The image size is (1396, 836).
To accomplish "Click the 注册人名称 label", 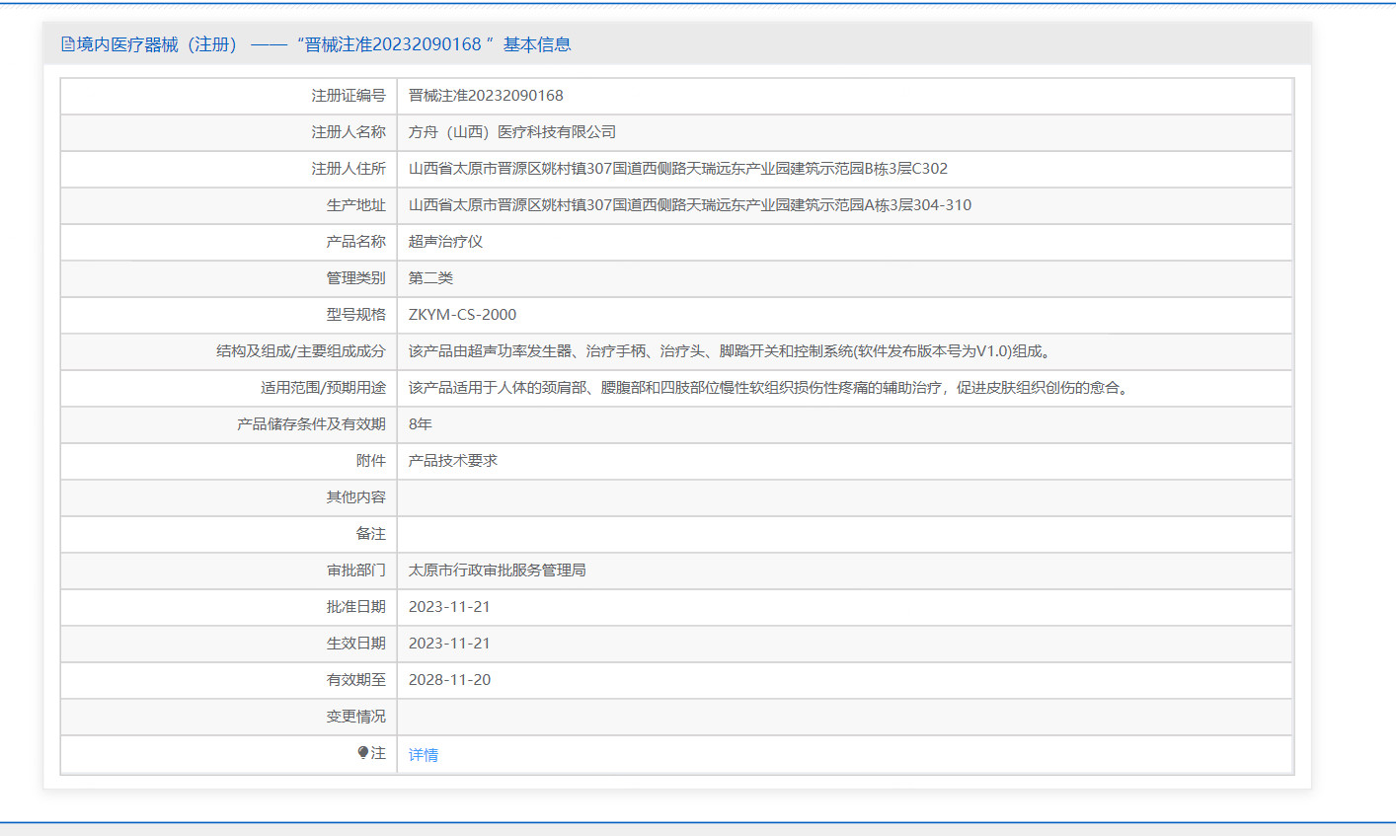I will coord(349,132).
